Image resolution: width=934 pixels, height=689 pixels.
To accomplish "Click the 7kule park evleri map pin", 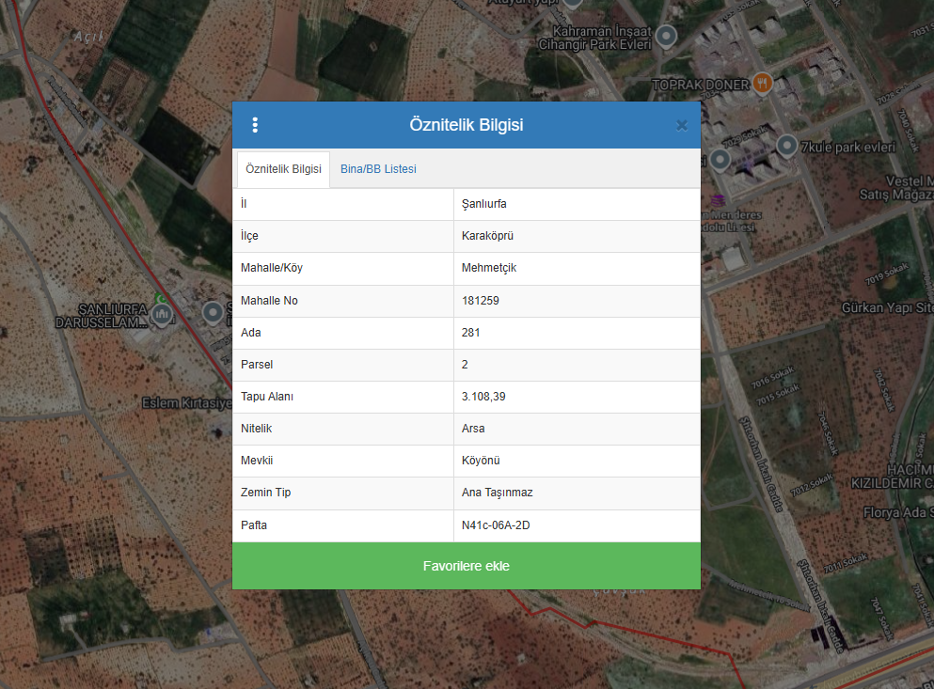I will [x=786, y=145].
